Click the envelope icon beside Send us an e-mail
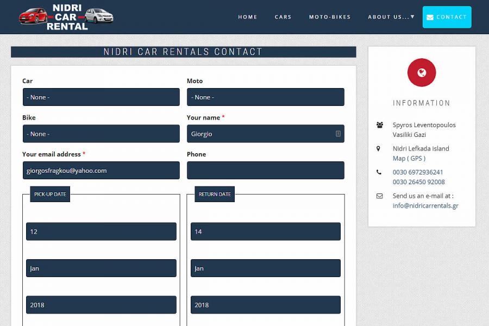 pyautogui.click(x=380, y=196)
